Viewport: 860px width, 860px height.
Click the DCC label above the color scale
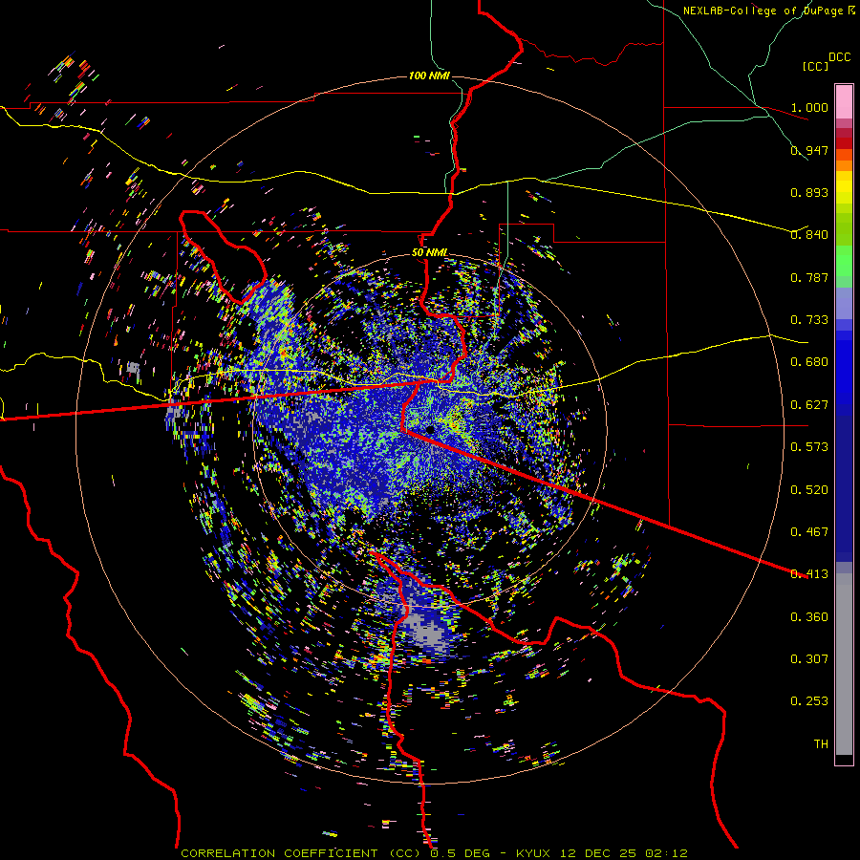(839, 57)
